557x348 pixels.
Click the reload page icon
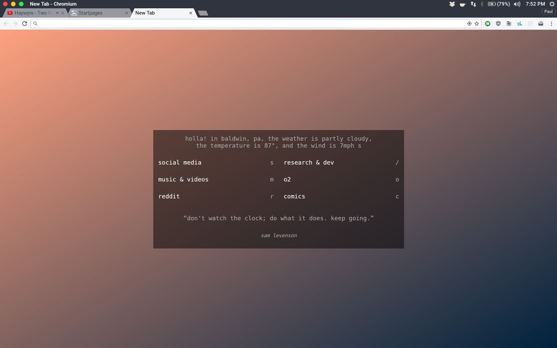coord(25,24)
